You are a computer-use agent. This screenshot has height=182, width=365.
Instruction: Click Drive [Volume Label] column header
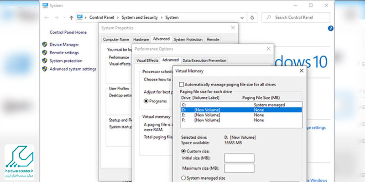(x=200, y=98)
